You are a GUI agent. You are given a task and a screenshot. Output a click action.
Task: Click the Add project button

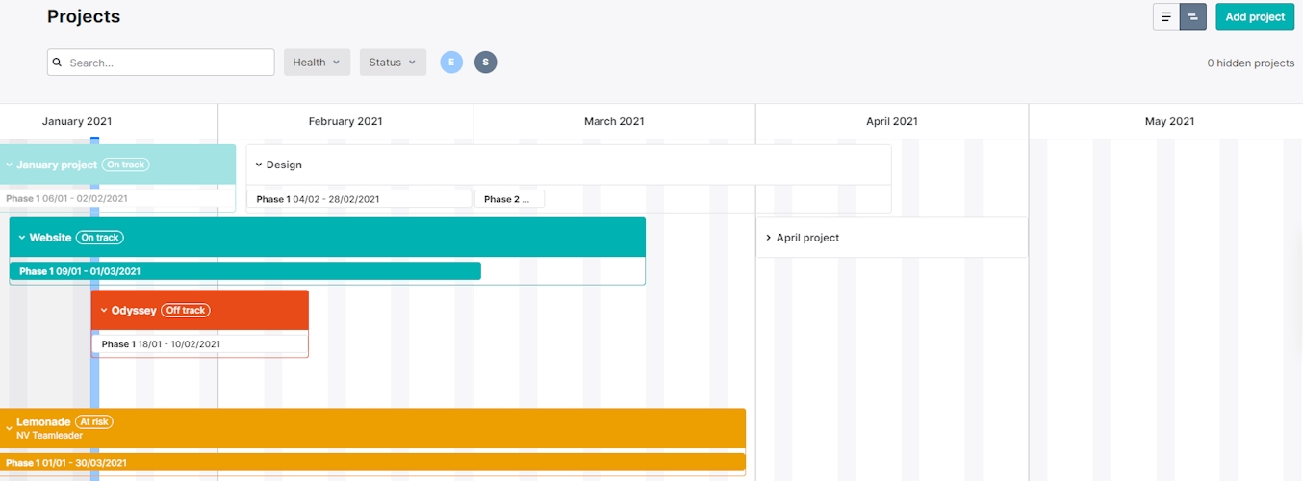coord(1255,17)
